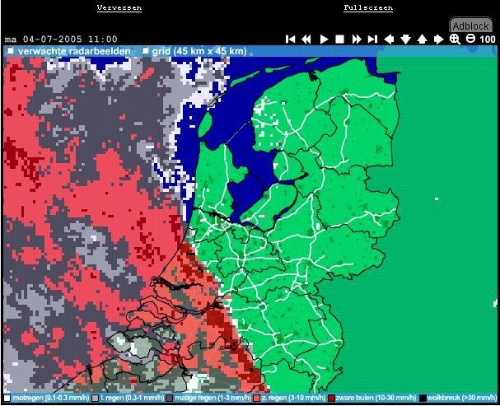Click the dark grey matige regen swatch

(x=170, y=398)
